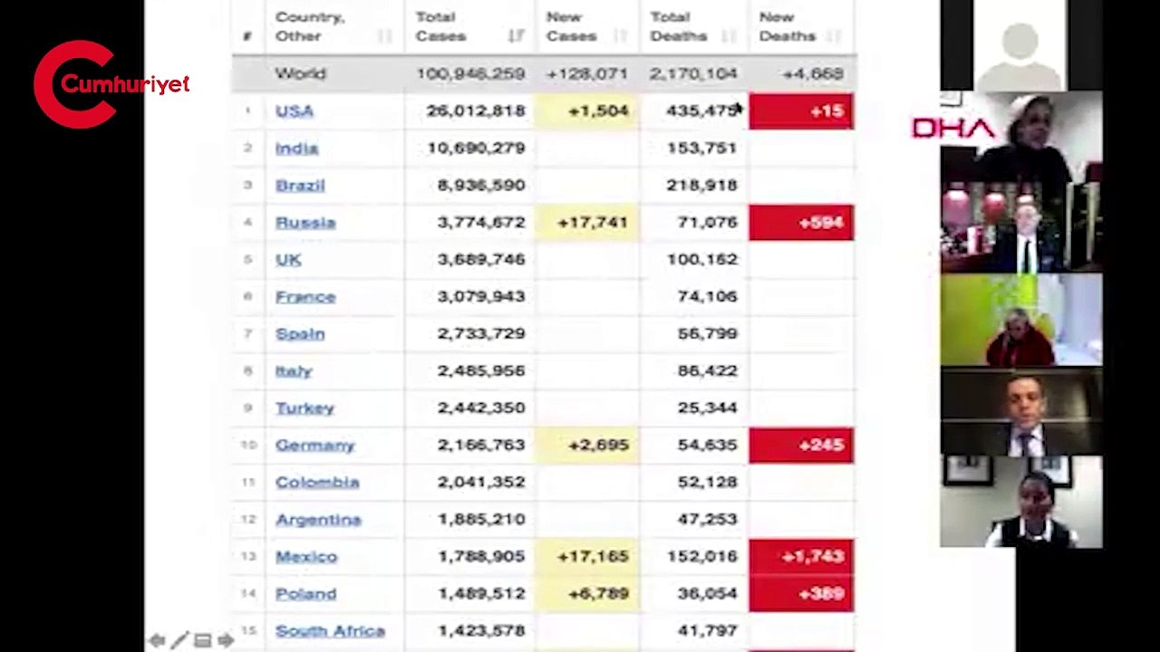Advance with the next slide arrow
Viewport: 1160px width, 652px height.
point(225,641)
